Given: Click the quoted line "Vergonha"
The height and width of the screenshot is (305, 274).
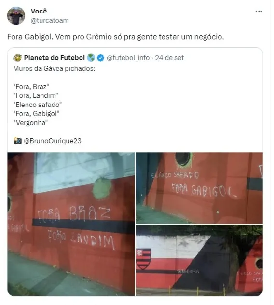Looking at the screenshot, I should coord(30,123).
